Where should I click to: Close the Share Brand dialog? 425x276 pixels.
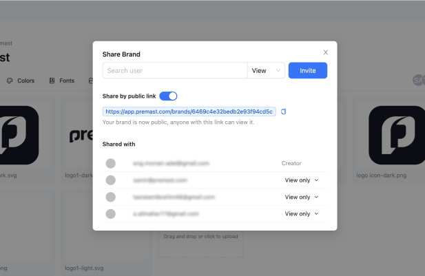326,52
